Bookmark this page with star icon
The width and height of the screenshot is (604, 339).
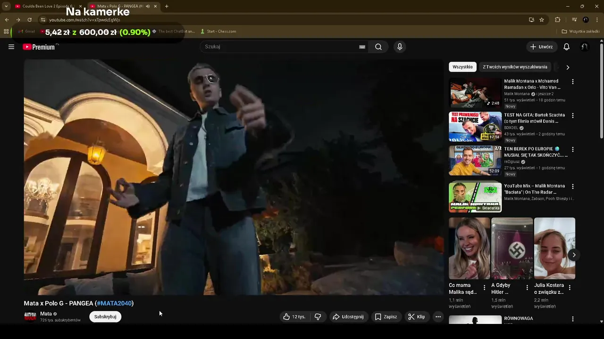[542, 20]
